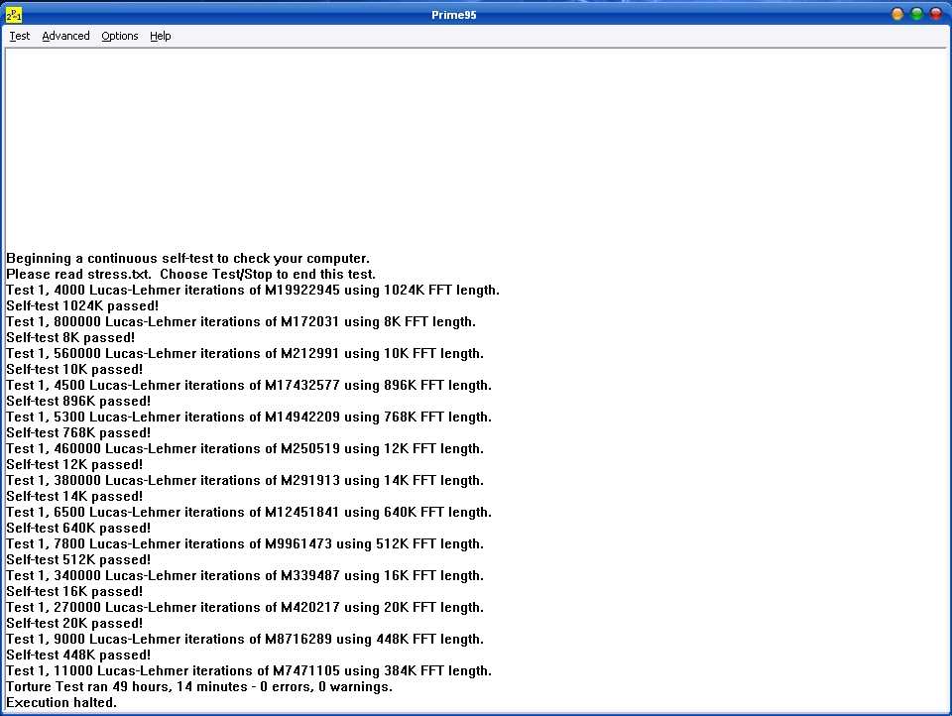Click the 'Execution halted.' line

61,703
